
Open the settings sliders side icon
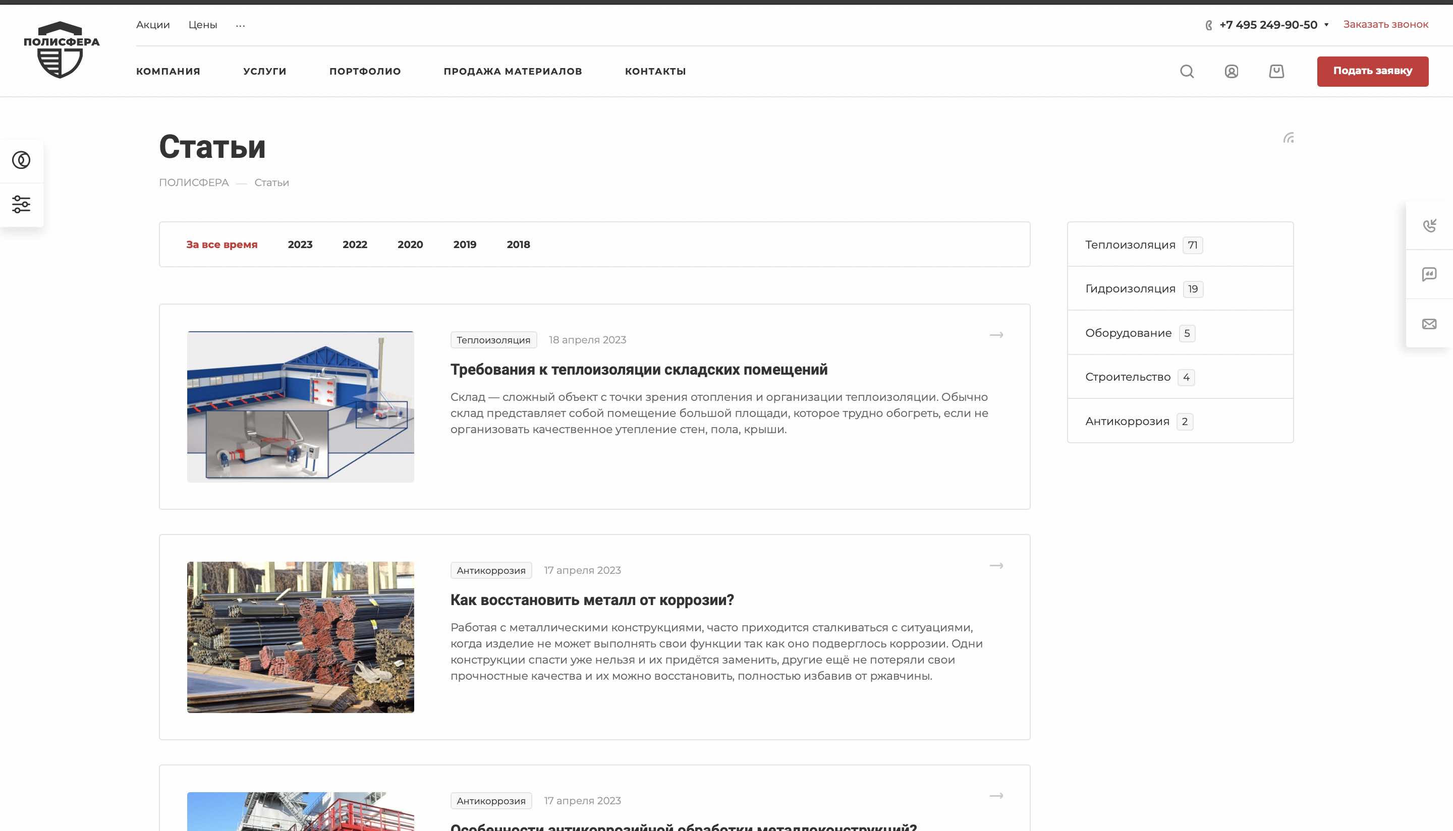(x=21, y=204)
